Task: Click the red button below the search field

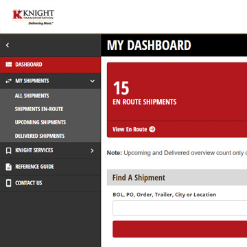Action: click(x=180, y=229)
